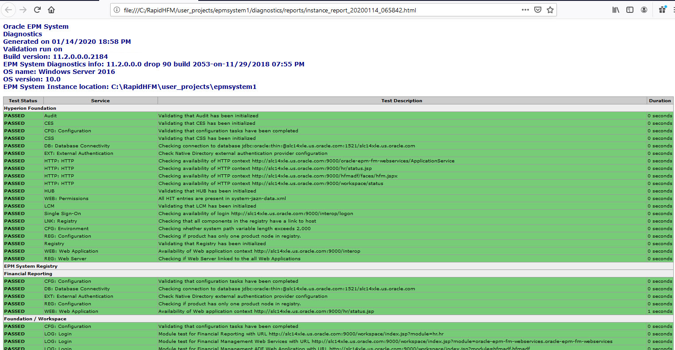Click the 'WEB: Permissions' service cell

[x=100, y=198]
